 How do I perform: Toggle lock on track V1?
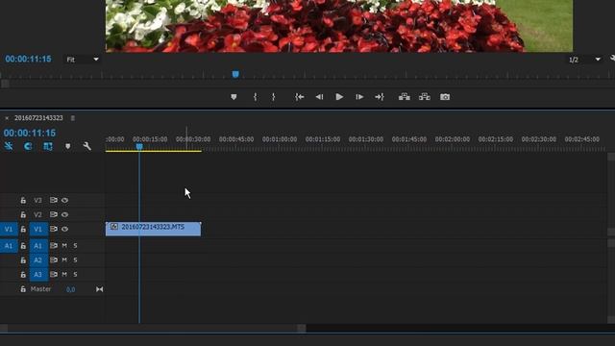point(23,229)
